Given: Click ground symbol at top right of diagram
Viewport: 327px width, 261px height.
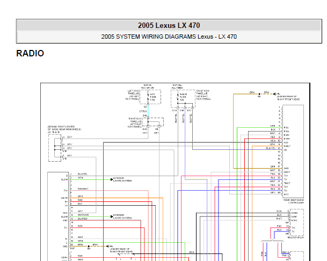Looking at the screenshot, I should (275, 94).
